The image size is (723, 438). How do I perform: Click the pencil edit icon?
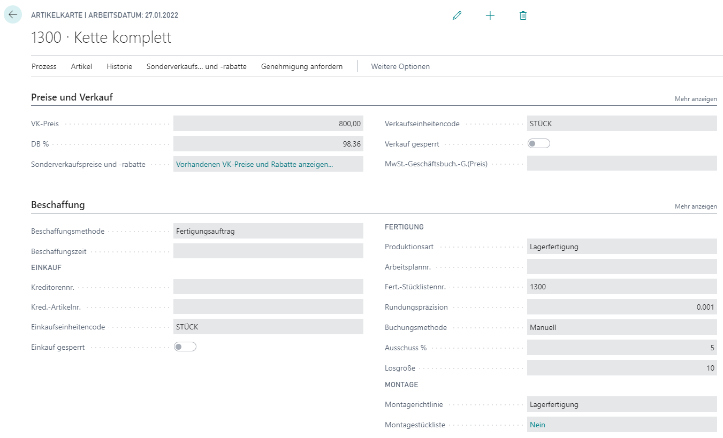click(456, 16)
